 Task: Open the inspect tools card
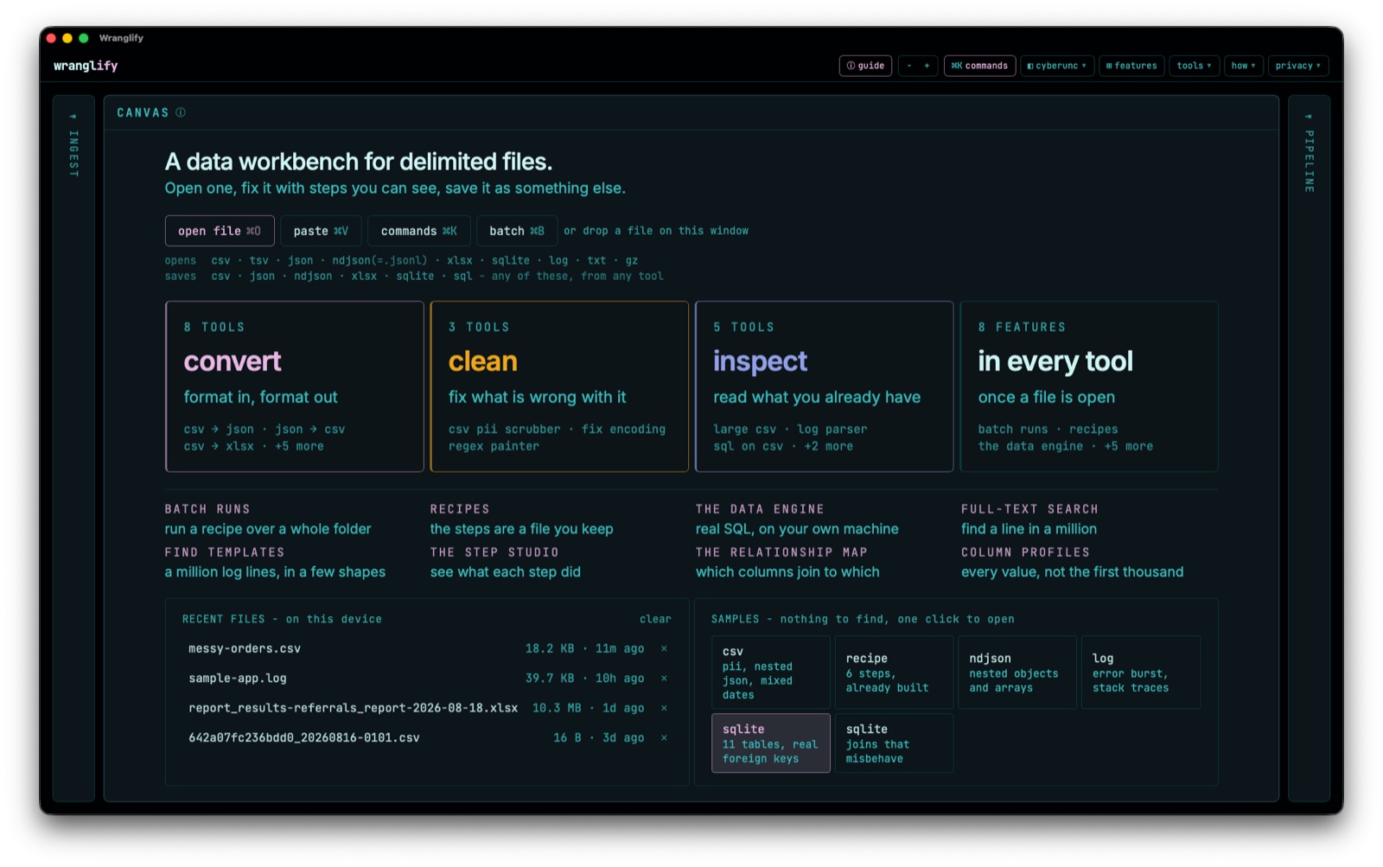pyautogui.click(x=825, y=386)
